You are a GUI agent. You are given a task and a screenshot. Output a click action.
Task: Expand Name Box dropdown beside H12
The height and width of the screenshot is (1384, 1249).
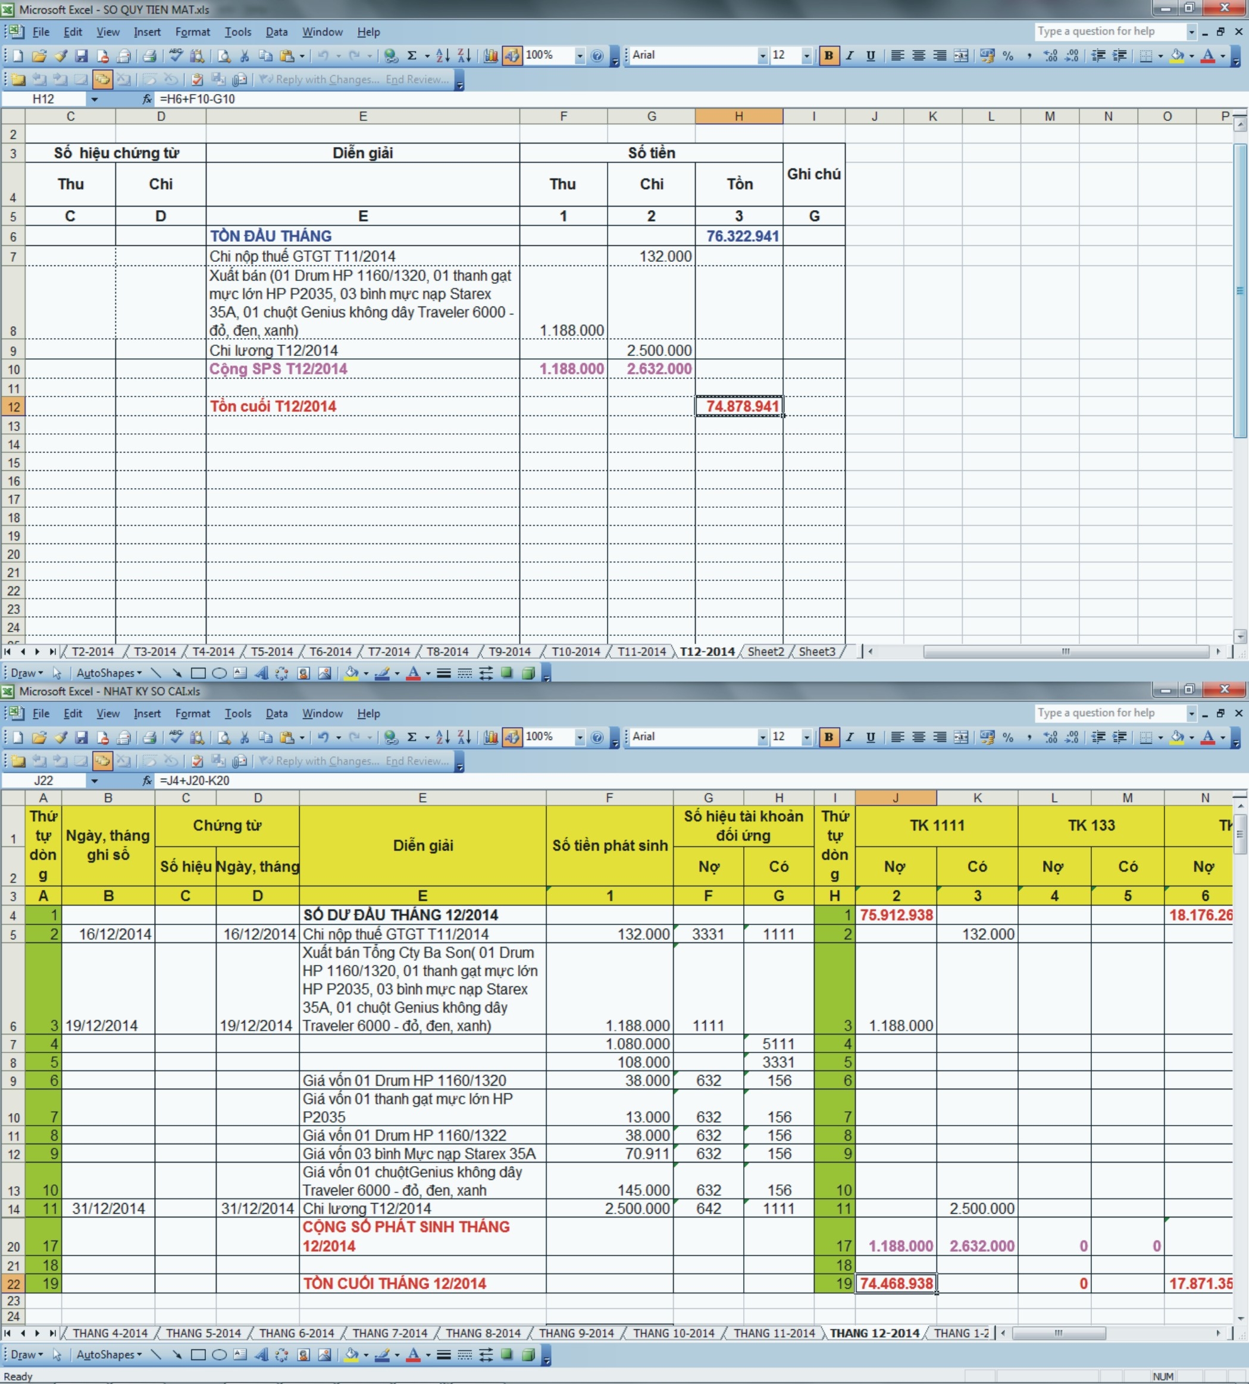94,99
